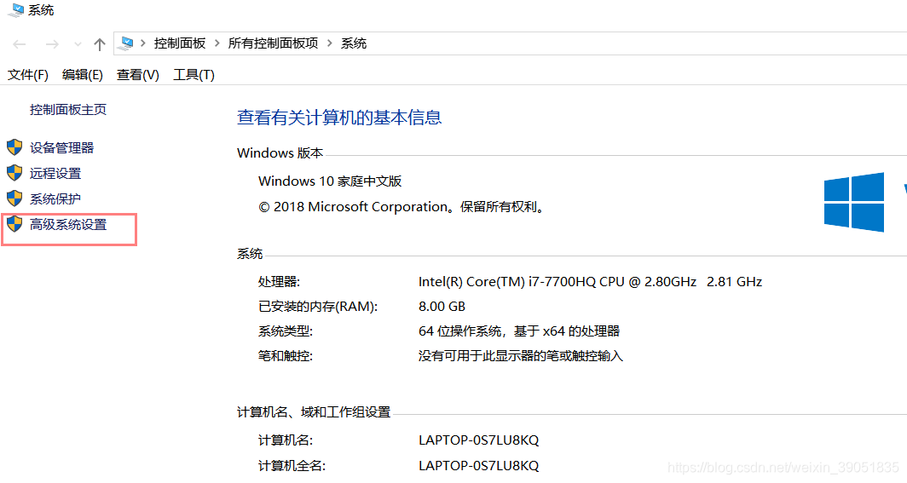907x483 pixels.
Task: Open the 编辑(E) menu
Action: pos(82,74)
